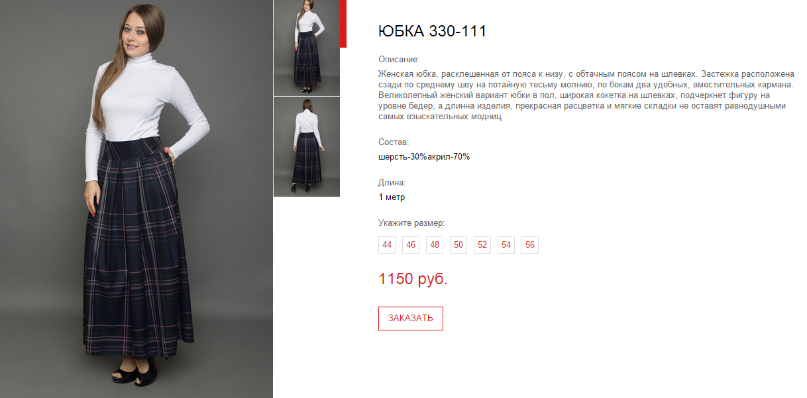This screenshot has height=398, width=807.
Task: Click the ЗАКАЗАТЬ order button
Action: 411,319
